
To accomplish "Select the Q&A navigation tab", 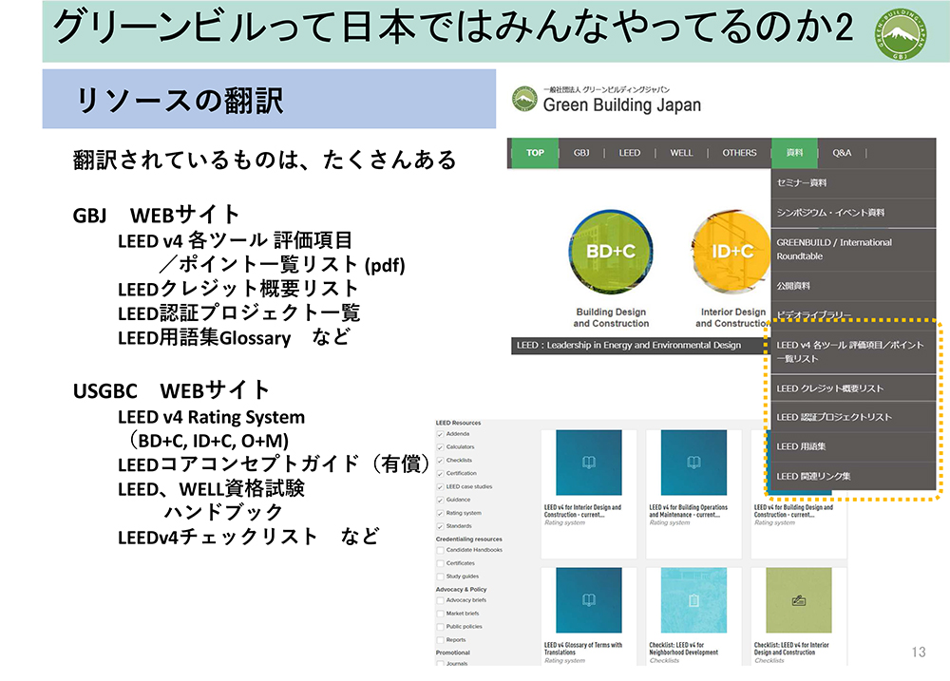I will tap(842, 153).
